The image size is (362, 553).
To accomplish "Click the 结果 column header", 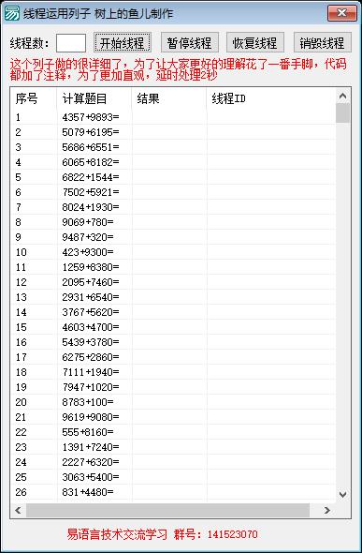I will click(169, 98).
